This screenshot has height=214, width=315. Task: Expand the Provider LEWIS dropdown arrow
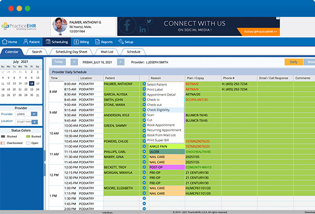tap(34, 114)
